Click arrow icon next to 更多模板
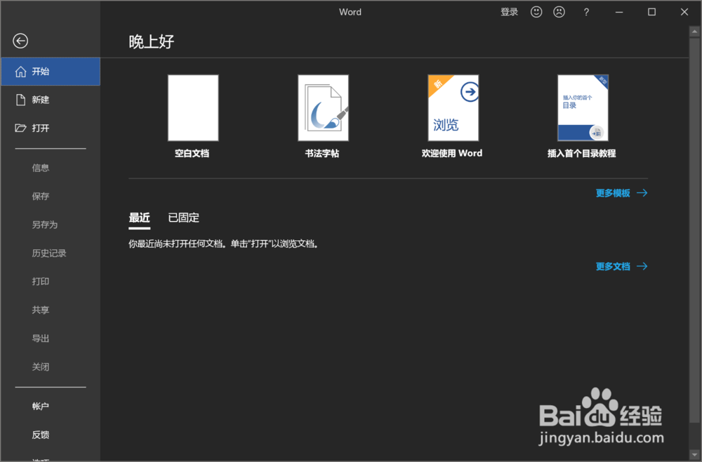702x462 pixels. [642, 193]
